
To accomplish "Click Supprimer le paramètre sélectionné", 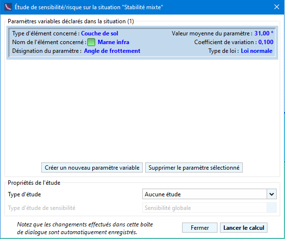I will click(x=194, y=168).
